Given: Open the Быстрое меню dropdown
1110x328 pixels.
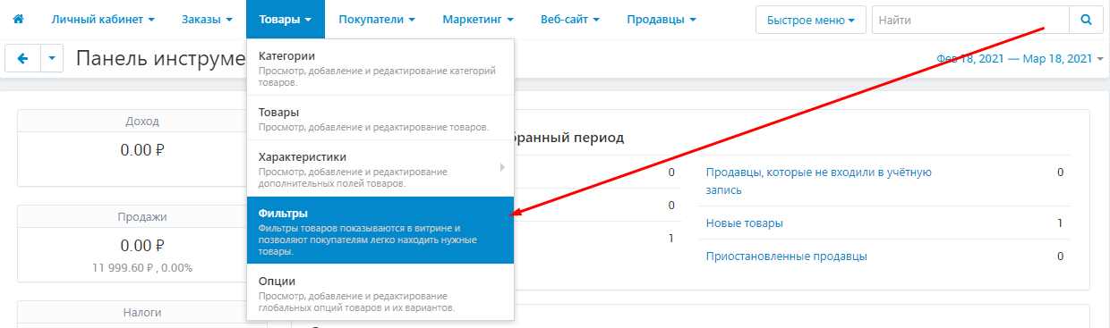Looking at the screenshot, I should [x=811, y=19].
